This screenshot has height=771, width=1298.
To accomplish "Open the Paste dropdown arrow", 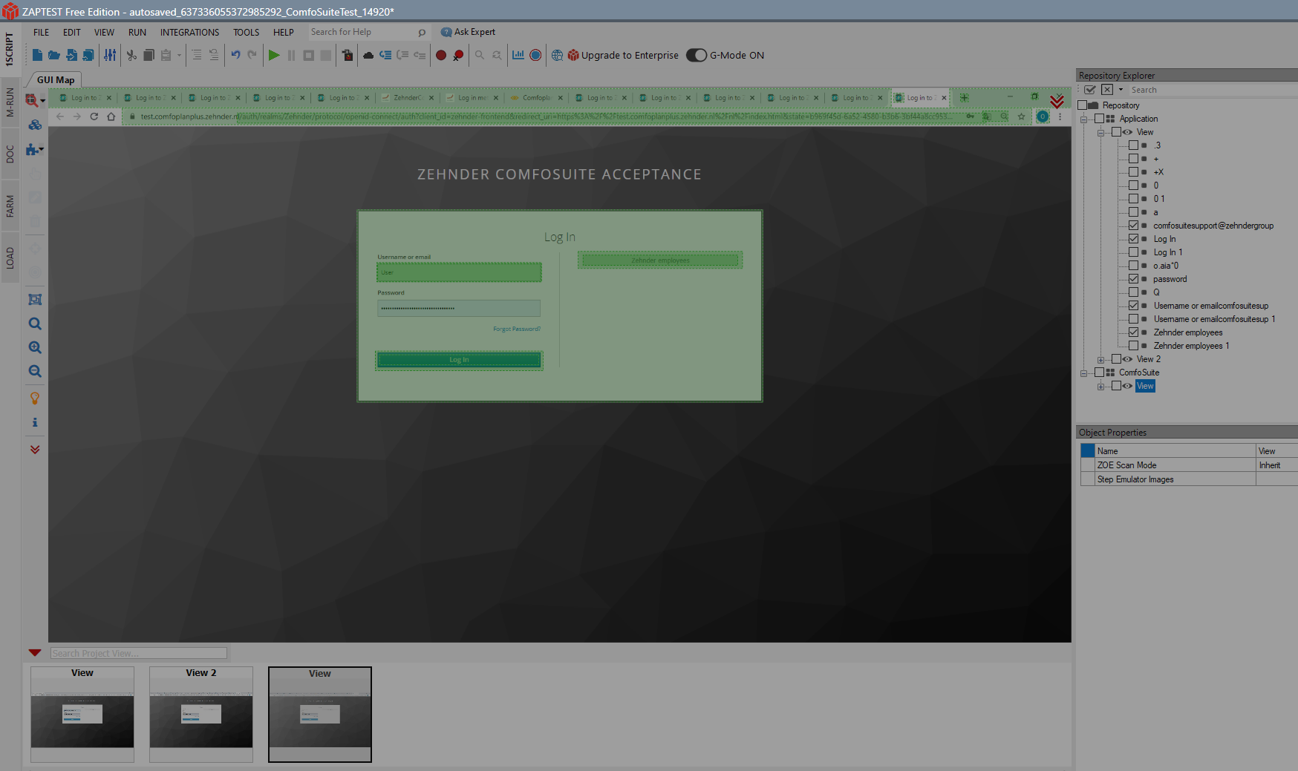I will tap(179, 56).
